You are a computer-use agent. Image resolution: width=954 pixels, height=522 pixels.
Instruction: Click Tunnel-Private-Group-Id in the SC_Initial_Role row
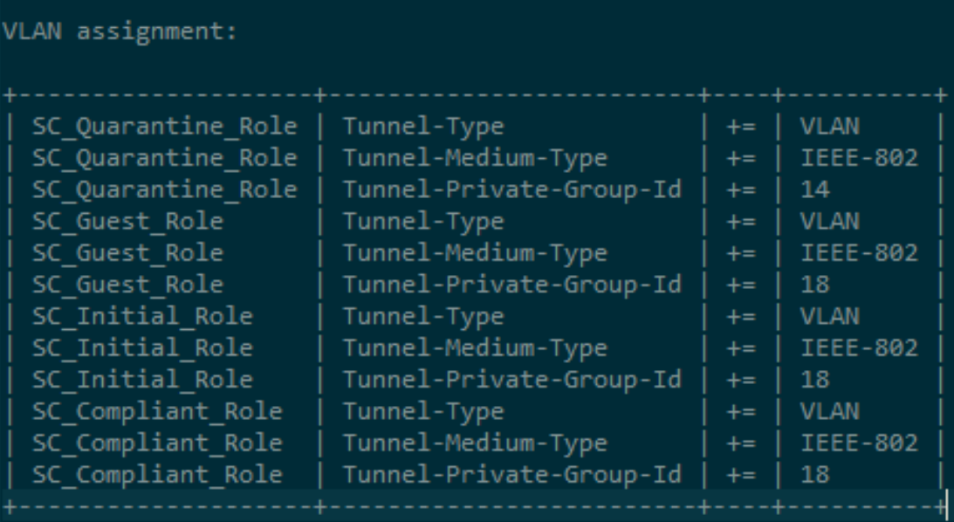tap(511, 380)
